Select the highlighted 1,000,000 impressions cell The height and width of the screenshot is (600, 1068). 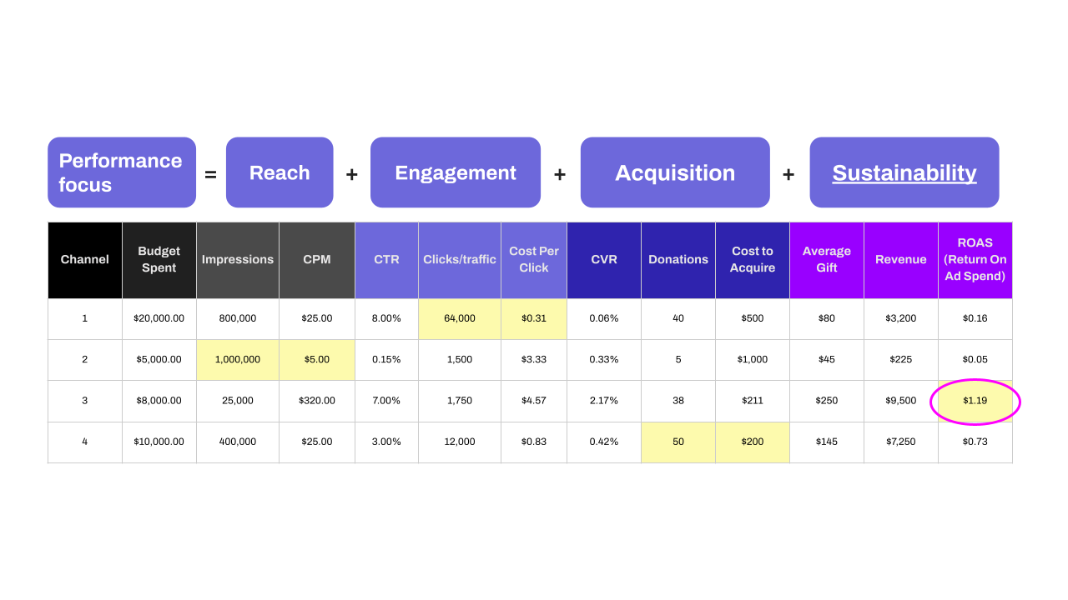(238, 360)
